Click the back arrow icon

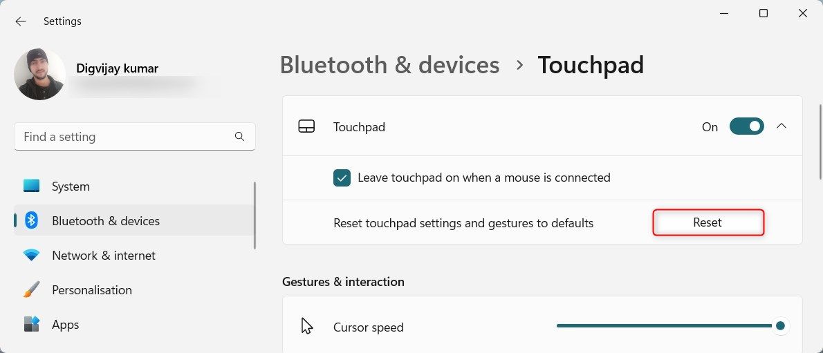[x=21, y=21]
